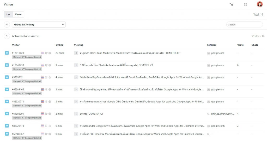Sort by the Visits column header
The width and height of the screenshot is (267, 145).
pos(240,45)
